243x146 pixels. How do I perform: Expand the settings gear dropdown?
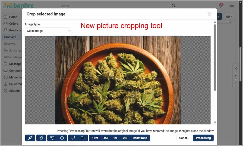coord(229,17)
